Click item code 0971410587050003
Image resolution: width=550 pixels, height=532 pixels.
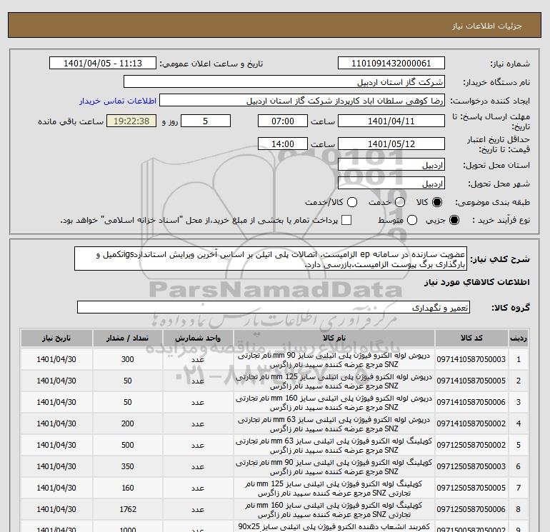point(471,359)
